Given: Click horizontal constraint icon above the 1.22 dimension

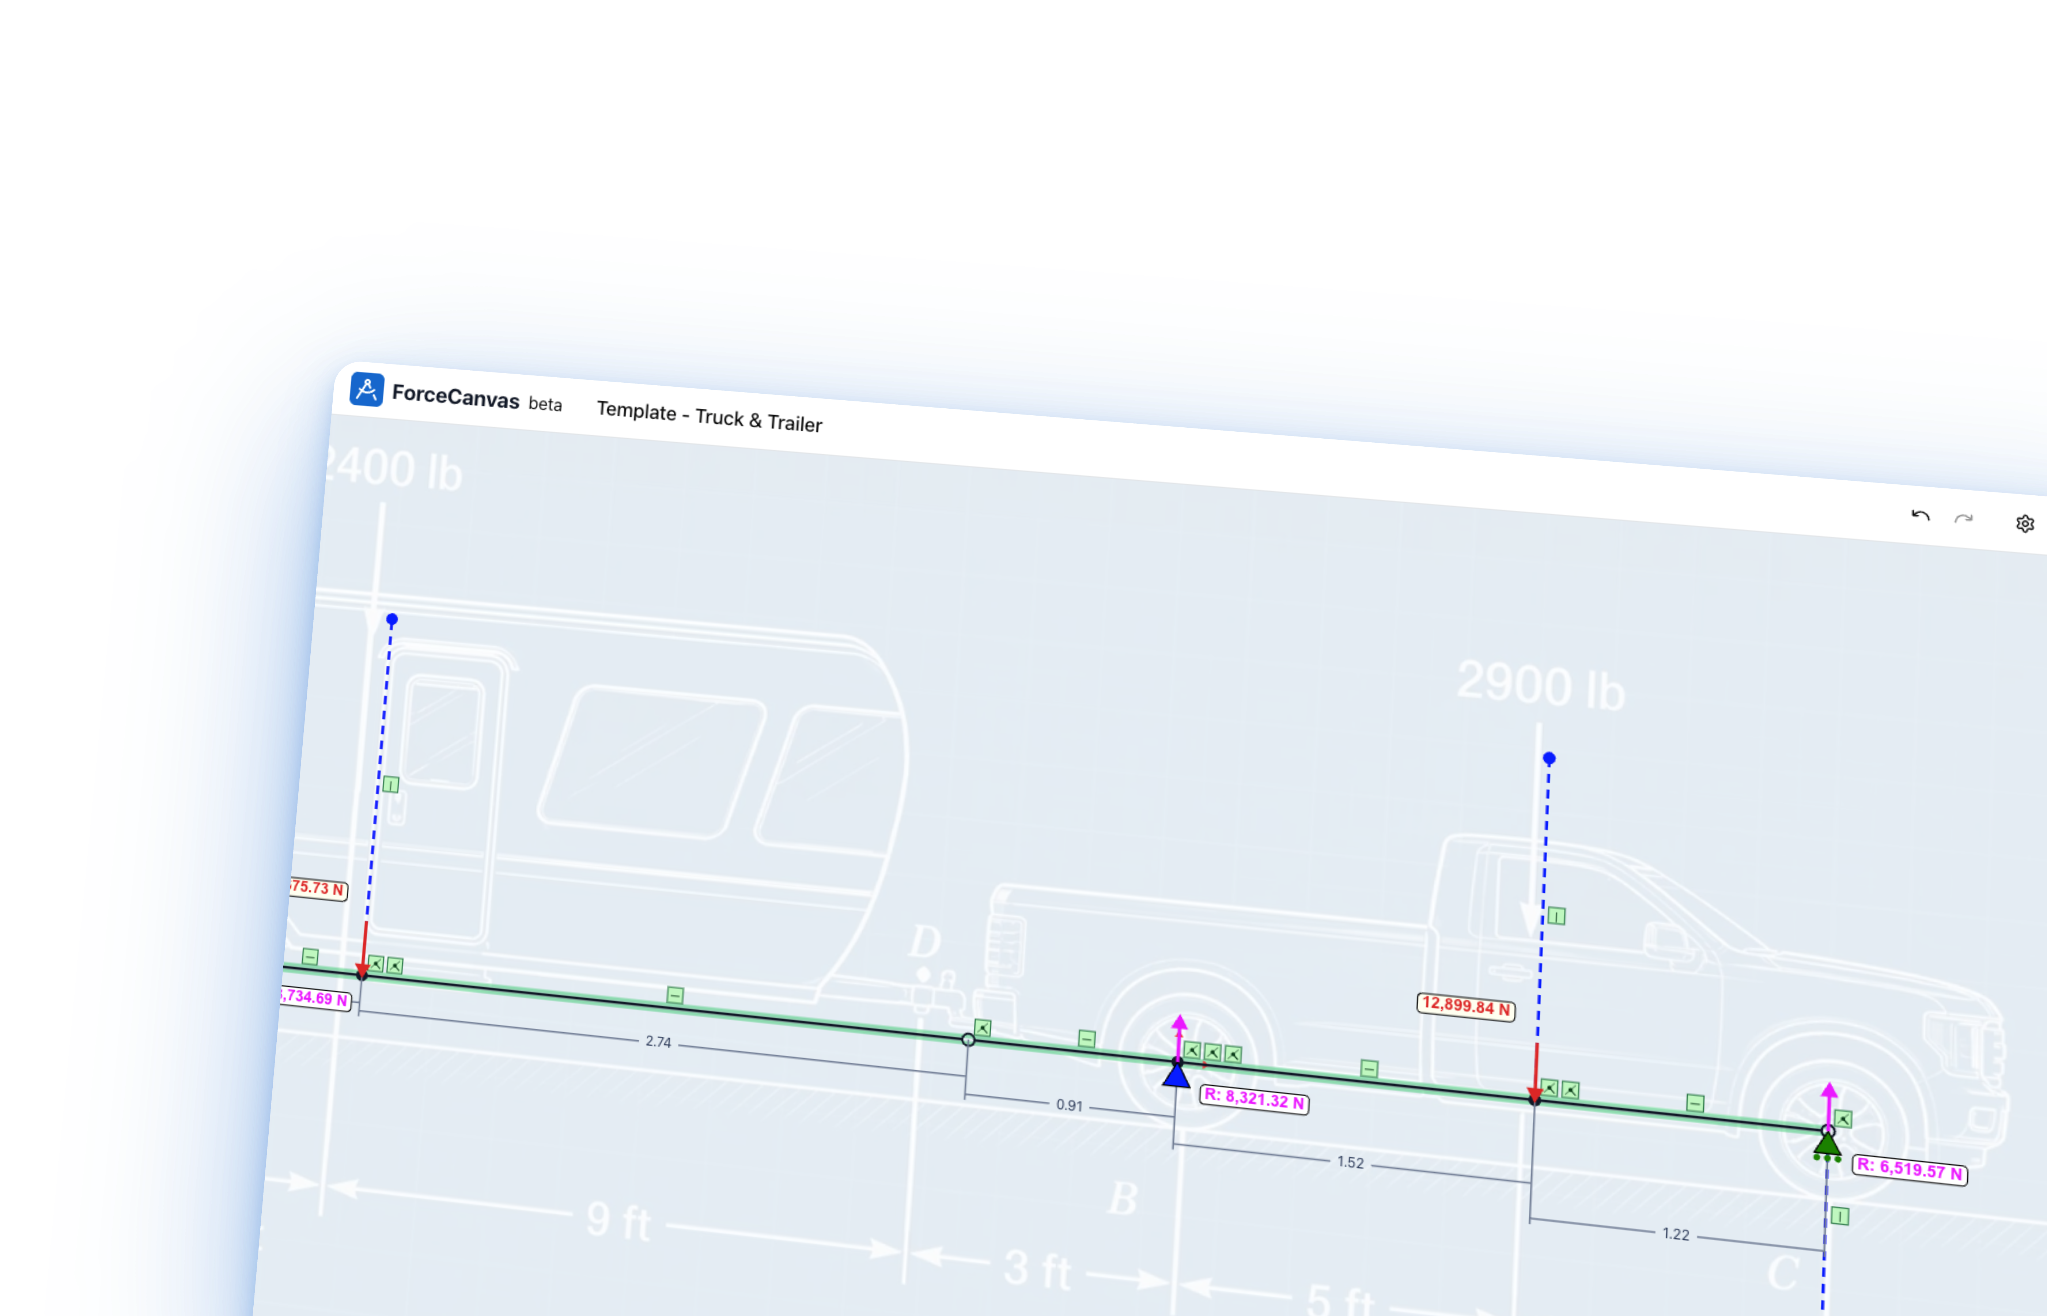Looking at the screenshot, I should (x=1696, y=1103).
